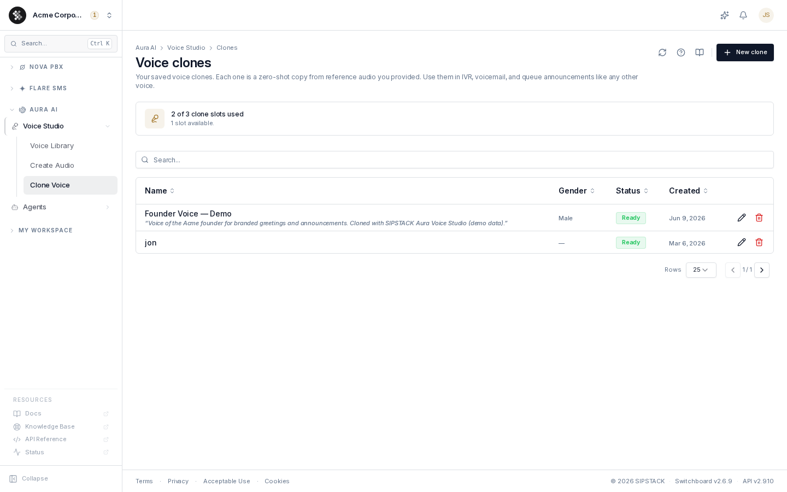The width and height of the screenshot is (787, 492).
Task: Open the API Reference link
Action: tap(61, 440)
